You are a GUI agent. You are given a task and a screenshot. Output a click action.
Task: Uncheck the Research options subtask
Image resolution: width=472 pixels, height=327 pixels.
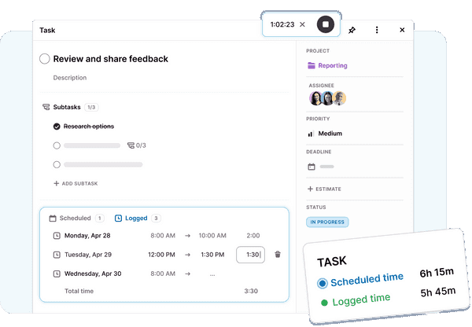pyautogui.click(x=57, y=126)
